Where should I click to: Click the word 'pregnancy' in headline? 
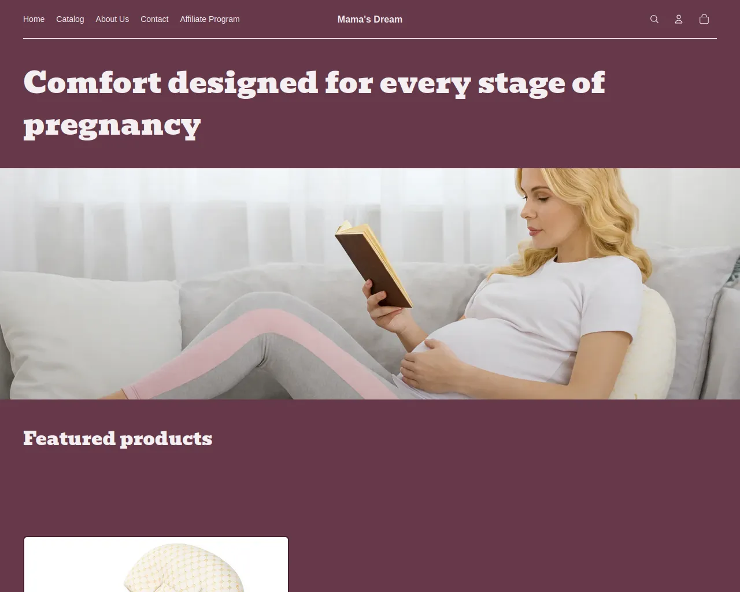(112, 125)
